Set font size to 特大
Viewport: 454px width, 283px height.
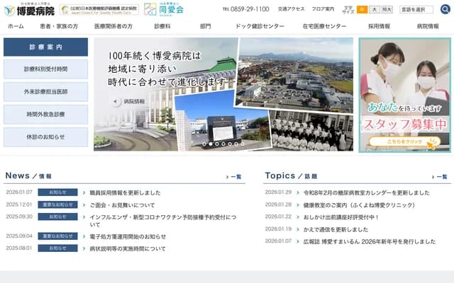pos(387,9)
